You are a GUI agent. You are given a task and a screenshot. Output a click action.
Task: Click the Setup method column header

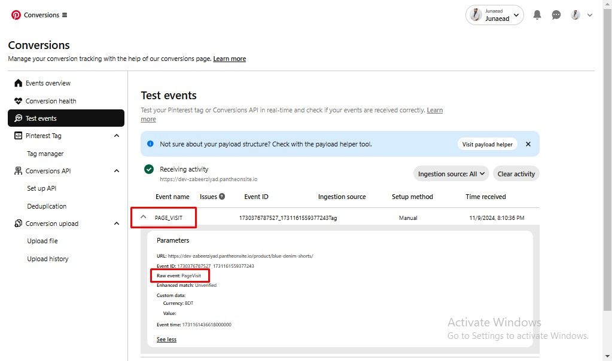(412, 197)
